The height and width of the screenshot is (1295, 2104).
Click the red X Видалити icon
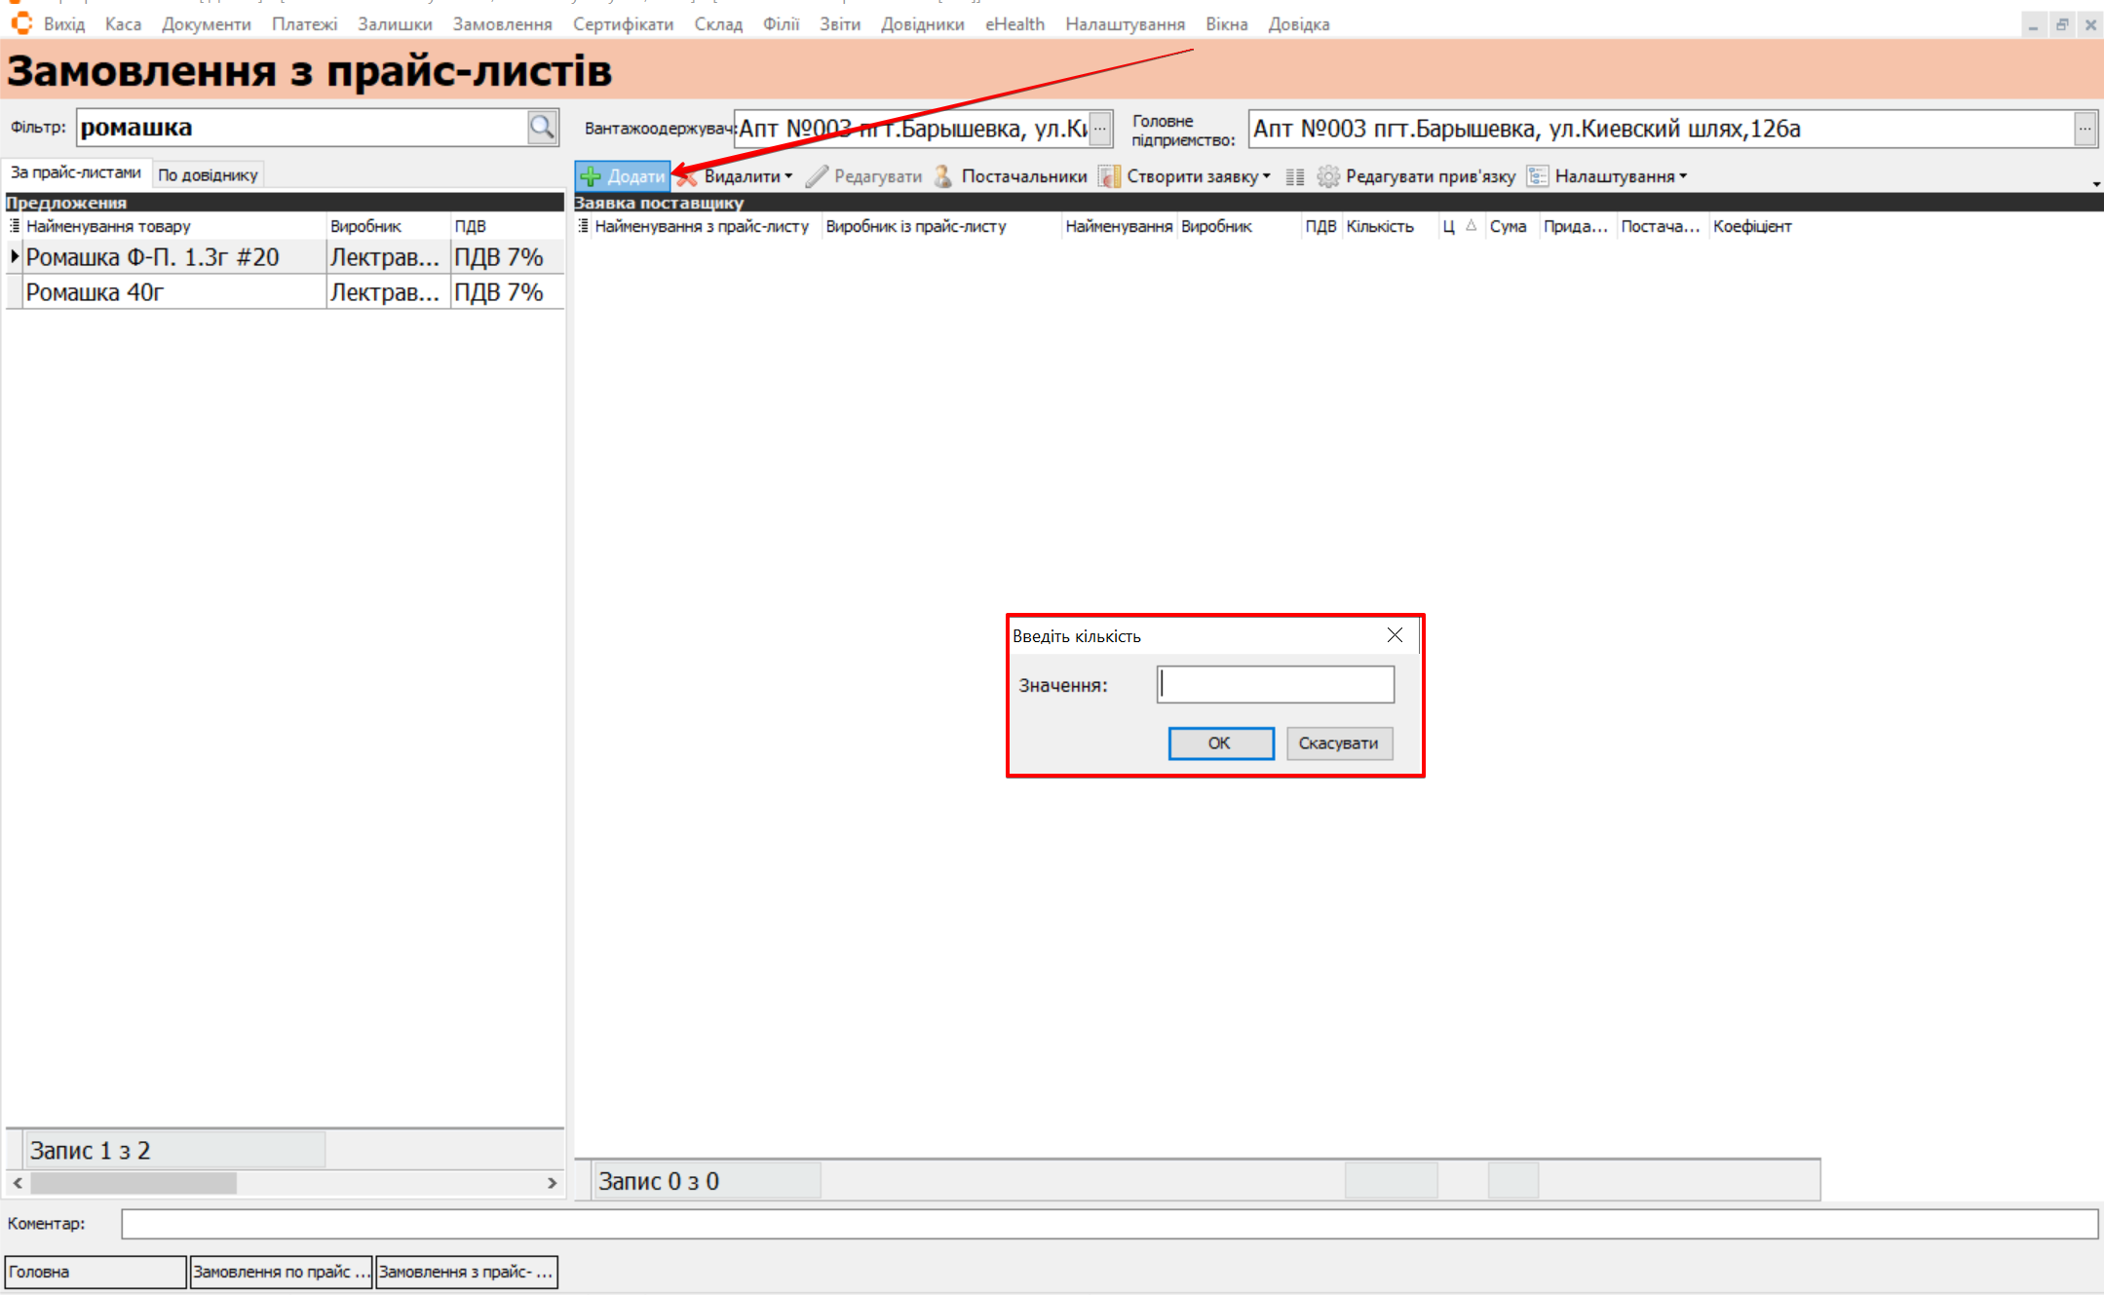[687, 176]
